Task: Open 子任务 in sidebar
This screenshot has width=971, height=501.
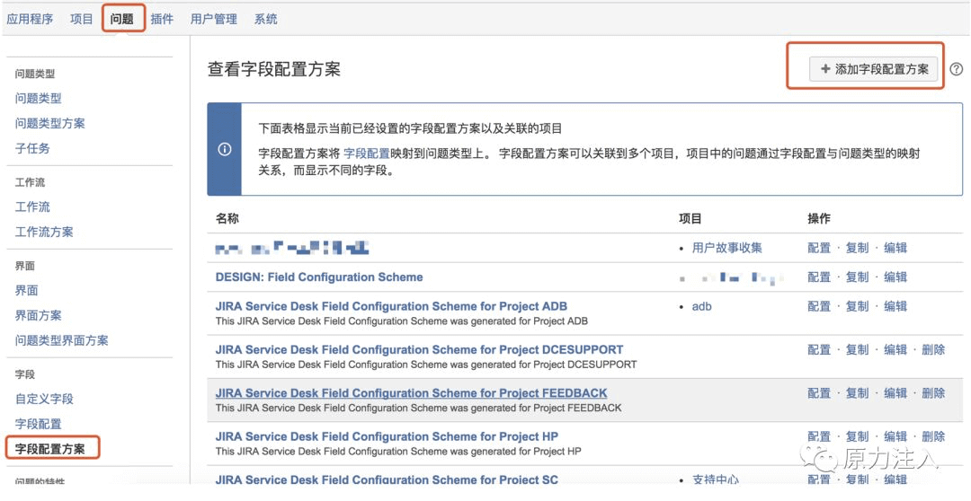Action: [x=32, y=148]
